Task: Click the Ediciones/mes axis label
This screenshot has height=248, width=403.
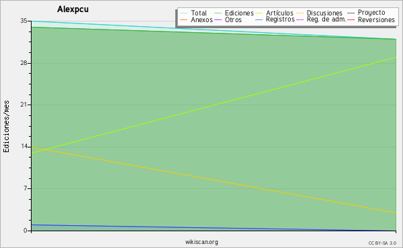Action: pyautogui.click(x=6, y=127)
